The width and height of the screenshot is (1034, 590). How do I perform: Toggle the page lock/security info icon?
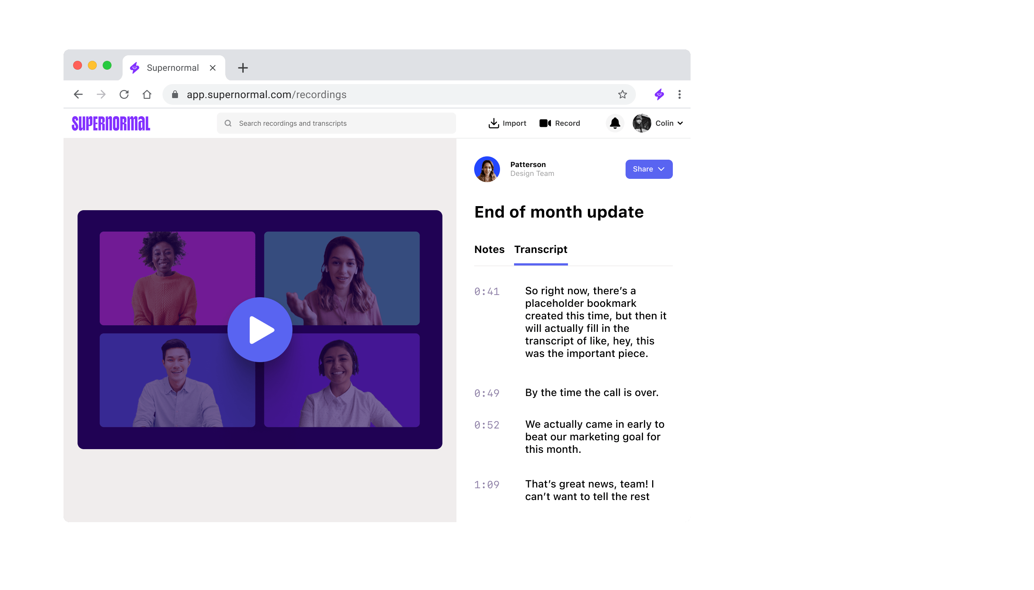(x=175, y=94)
